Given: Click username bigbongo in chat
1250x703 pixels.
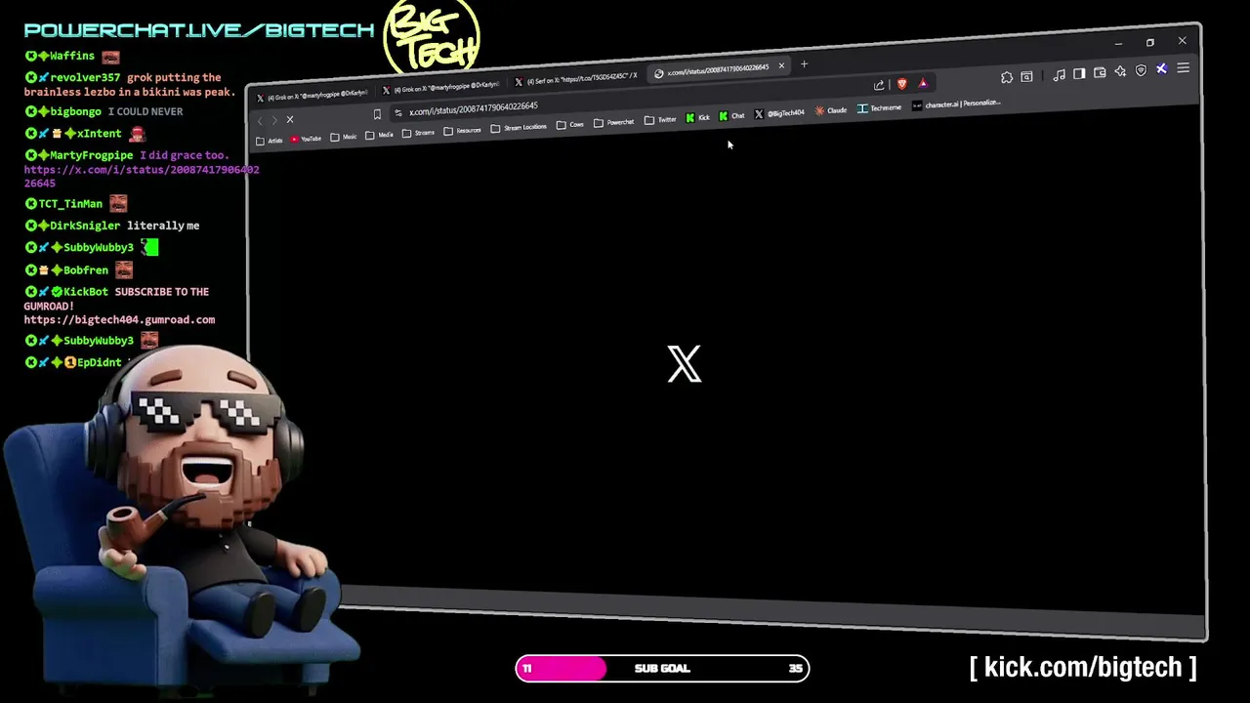Looking at the screenshot, I should [x=75, y=111].
